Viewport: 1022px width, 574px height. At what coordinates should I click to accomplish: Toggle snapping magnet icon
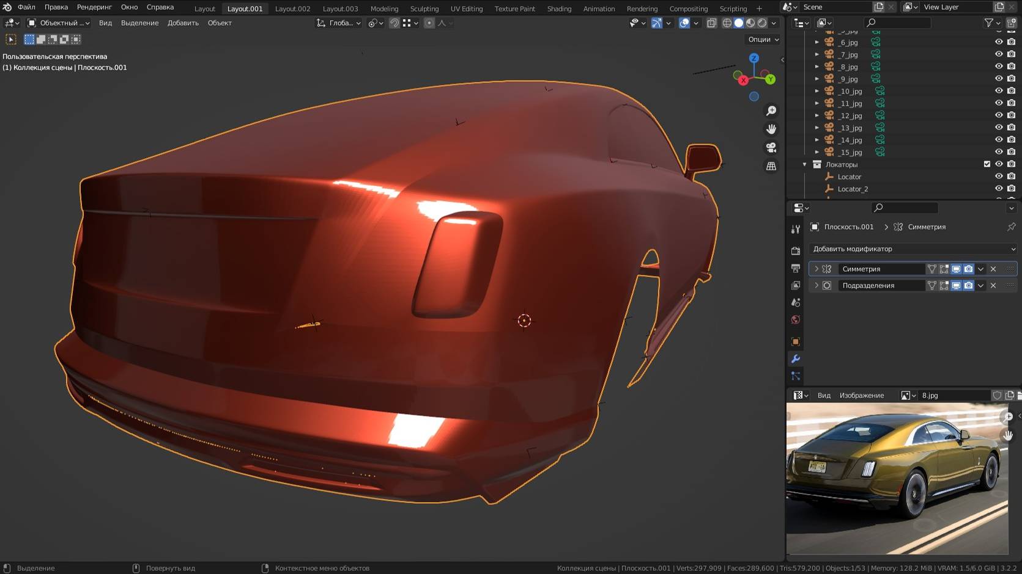click(x=394, y=23)
